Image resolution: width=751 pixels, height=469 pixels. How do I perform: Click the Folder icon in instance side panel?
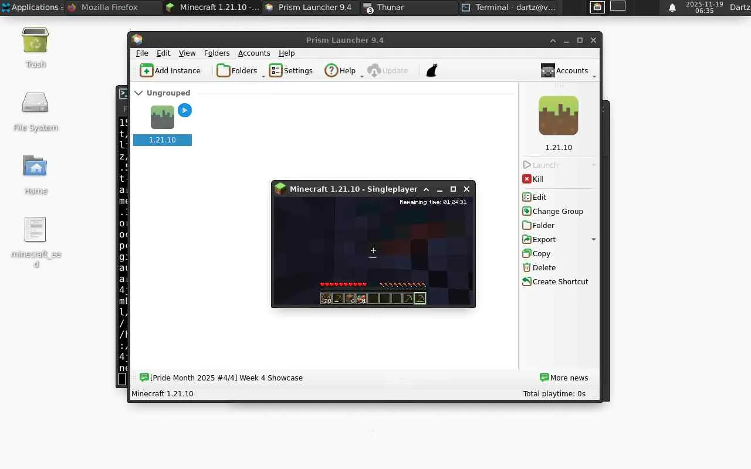(527, 225)
